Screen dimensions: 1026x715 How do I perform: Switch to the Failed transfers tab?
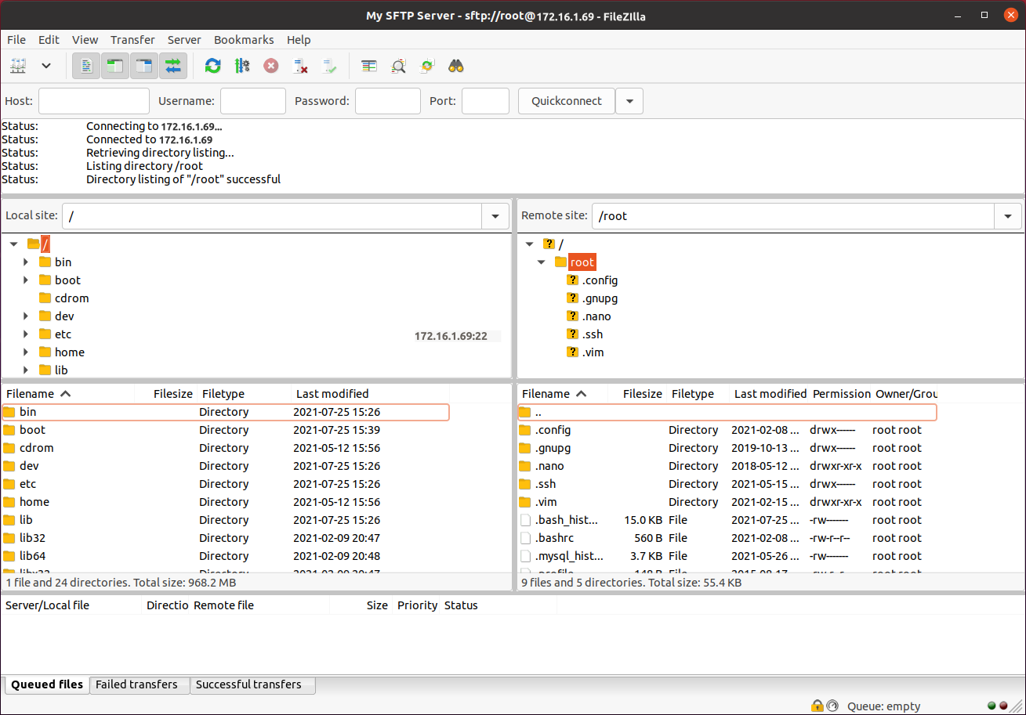click(x=139, y=684)
